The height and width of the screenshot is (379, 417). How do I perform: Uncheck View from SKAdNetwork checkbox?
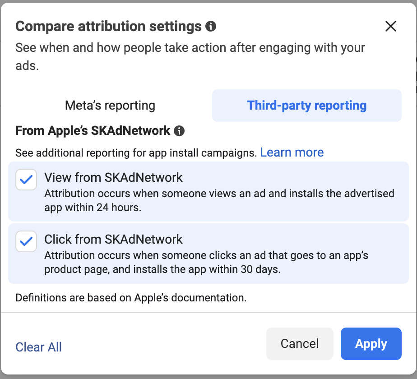tap(26, 180)
